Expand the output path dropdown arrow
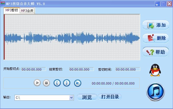Viewport: 173px width, 109px height. click(x=72, y=98)
